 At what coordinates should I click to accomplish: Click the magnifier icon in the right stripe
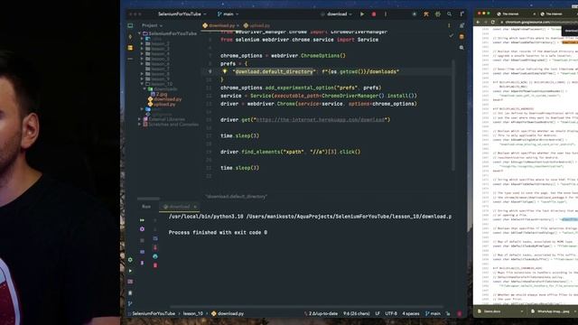point(461,48)
